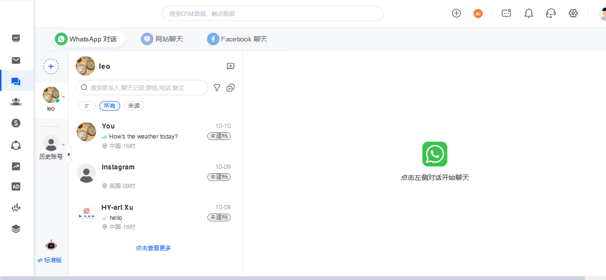
Task: Add a new WhatsApp account with dashed plus
Action: click(x=51, y=66)
